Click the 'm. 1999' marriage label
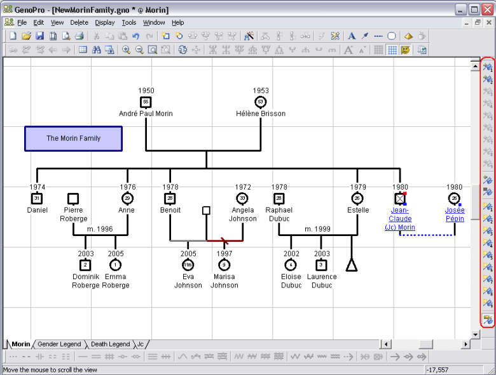Image resolution: width=496 pixels, height=375 pixels. point(317,229)
